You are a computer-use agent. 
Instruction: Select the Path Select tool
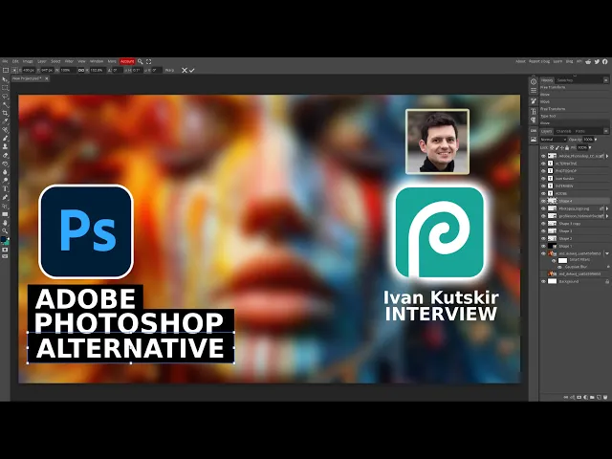5,206
